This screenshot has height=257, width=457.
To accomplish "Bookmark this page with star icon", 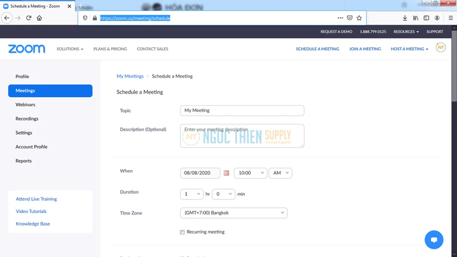I will (359, 18).
